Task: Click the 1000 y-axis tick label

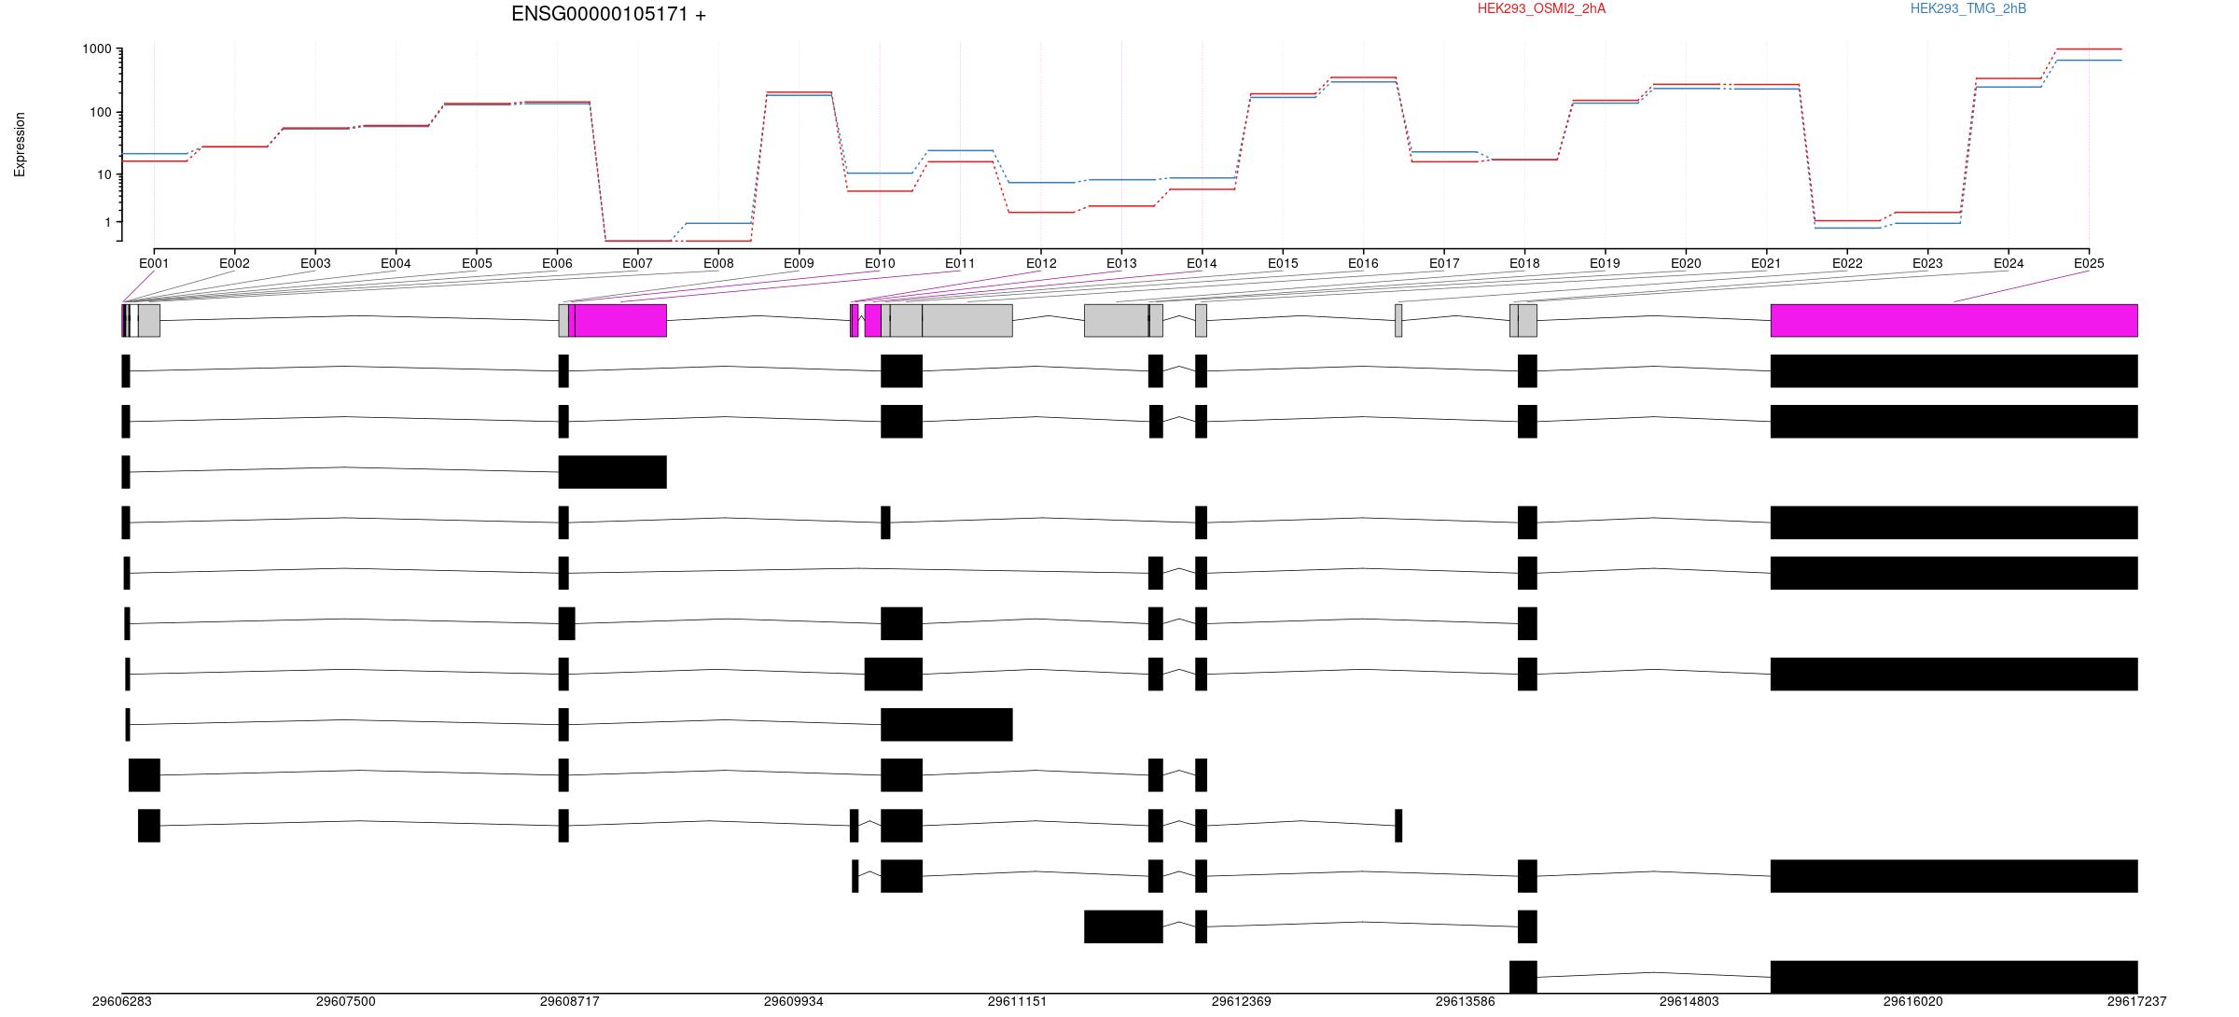Action: (x=97, y=49)
